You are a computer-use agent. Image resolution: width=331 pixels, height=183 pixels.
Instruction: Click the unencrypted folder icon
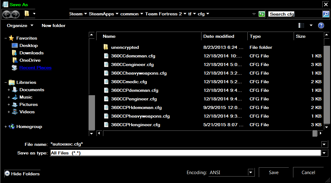(x=106, y=47)
